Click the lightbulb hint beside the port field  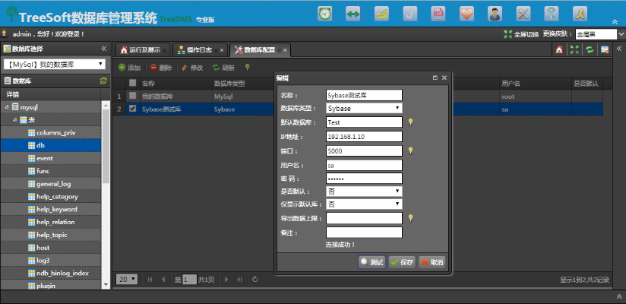[x=410, y=150]
